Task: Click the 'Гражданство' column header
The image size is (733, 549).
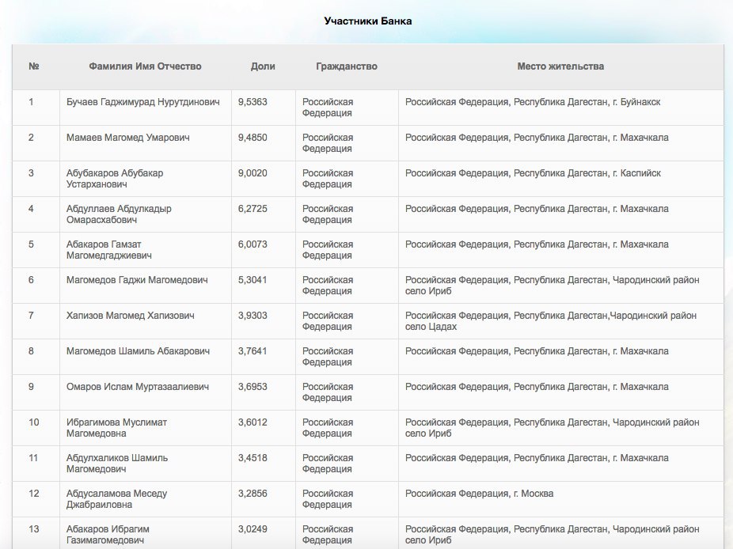Action: click(347, 66)
